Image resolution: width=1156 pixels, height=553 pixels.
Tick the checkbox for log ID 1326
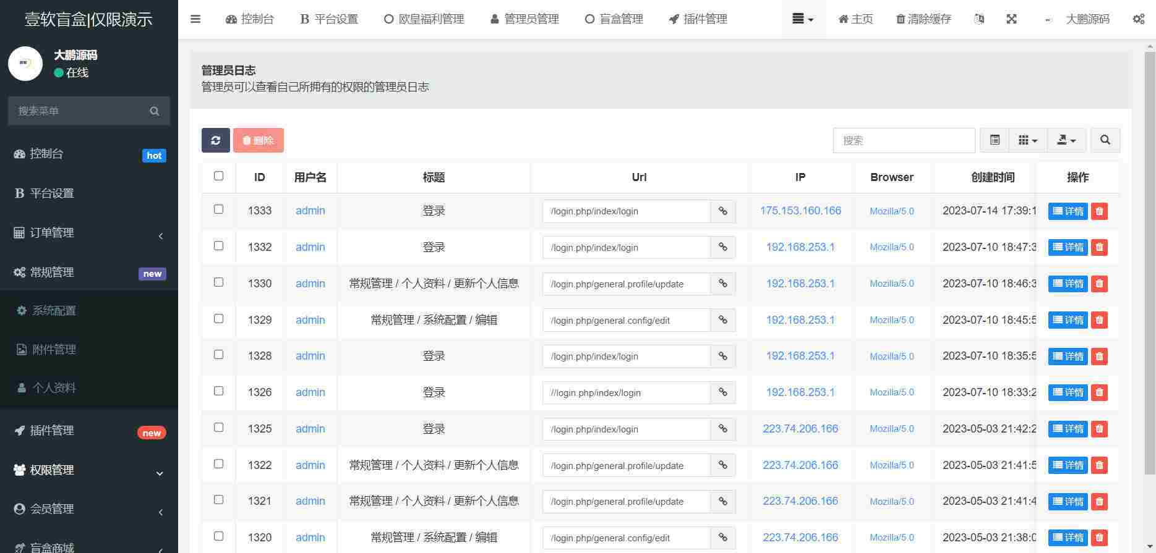(x=218, y=391)
